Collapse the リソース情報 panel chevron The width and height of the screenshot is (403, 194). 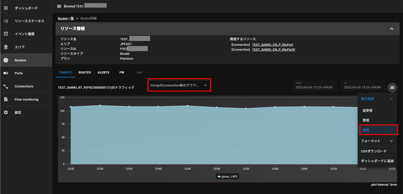[392, 29]
